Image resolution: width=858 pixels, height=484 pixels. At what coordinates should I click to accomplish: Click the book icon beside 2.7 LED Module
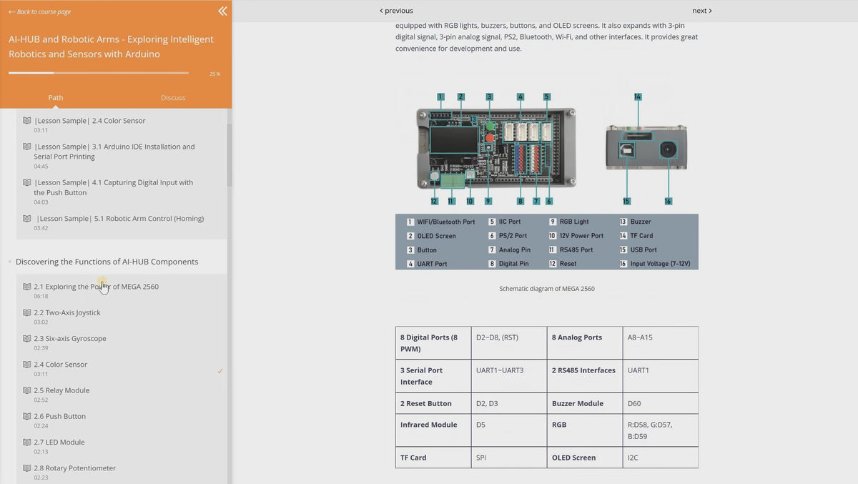[x=27, y=443]
